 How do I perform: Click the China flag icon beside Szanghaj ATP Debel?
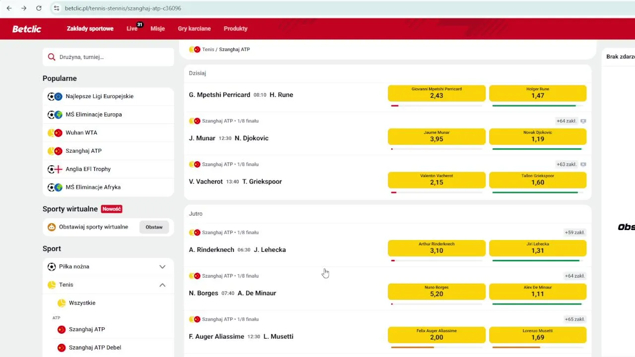tap(62, 348)
